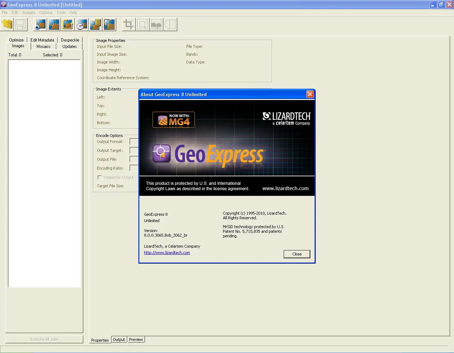Minimize the GeoExpress main window
This screenshot has width=454, height=353.
pyautogui.click(x=433, y=5)
